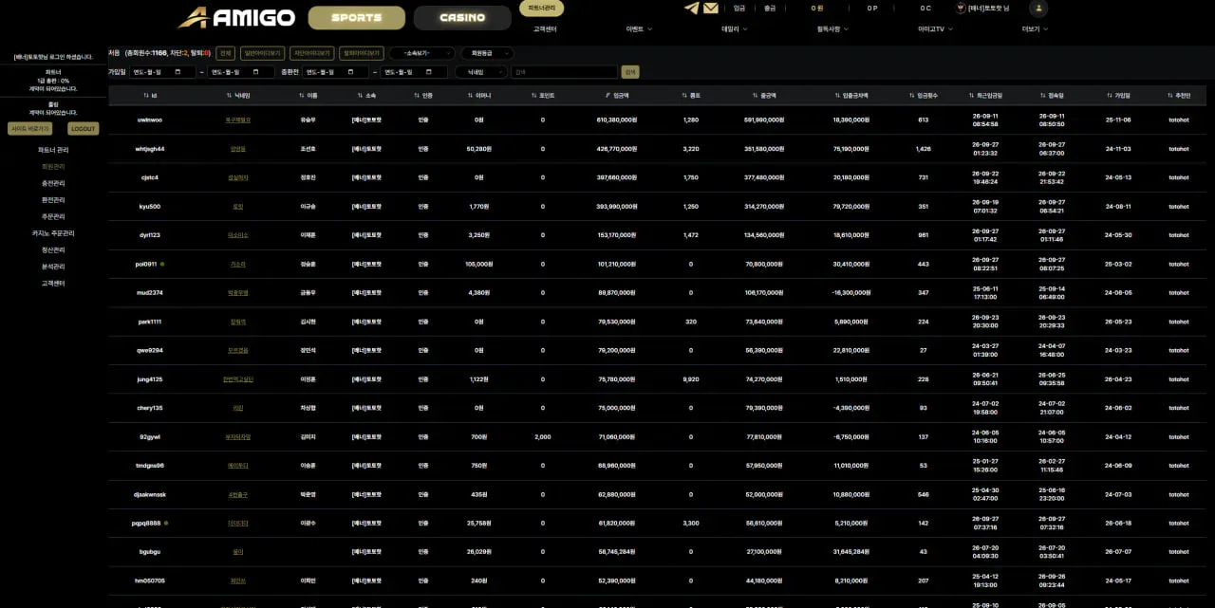
Task: Toggle the 탈퇴아이디보기 filter
Action: (x=362, y=53)
